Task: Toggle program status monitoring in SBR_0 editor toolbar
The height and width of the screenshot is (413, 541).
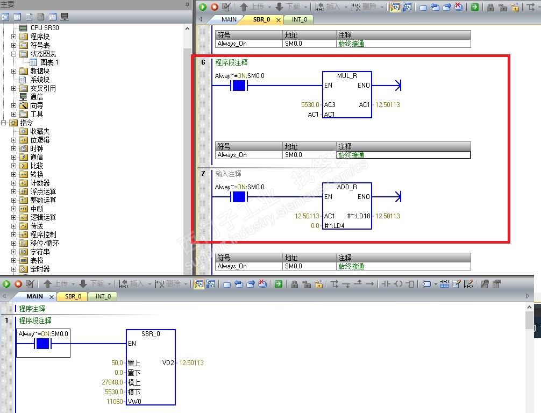Action: [x=395, y=6]
